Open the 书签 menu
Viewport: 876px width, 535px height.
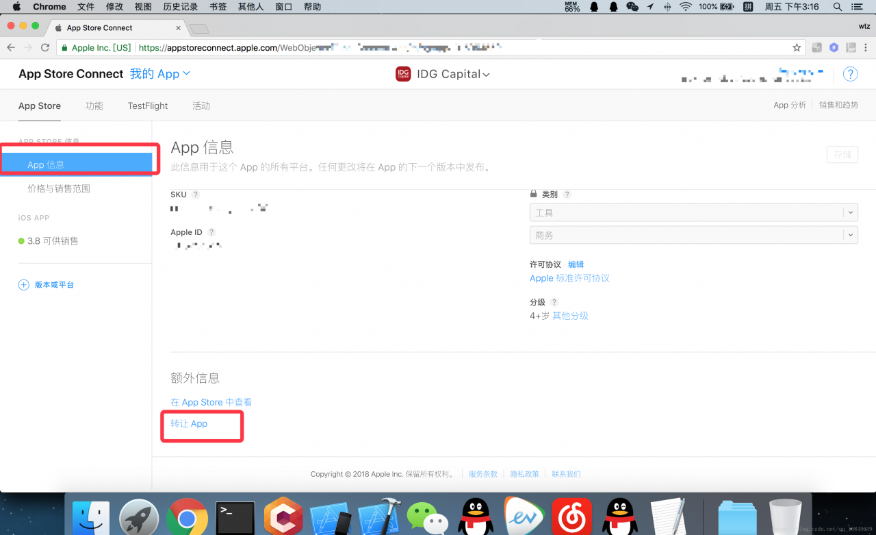[218, 7]
